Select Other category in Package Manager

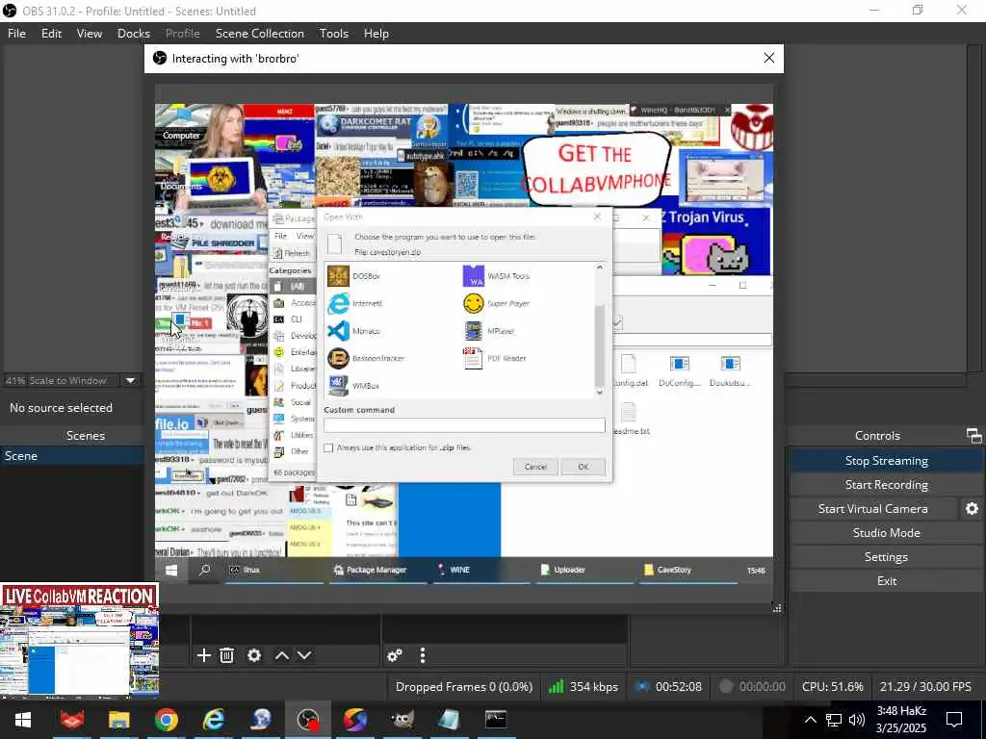(293, 451)
